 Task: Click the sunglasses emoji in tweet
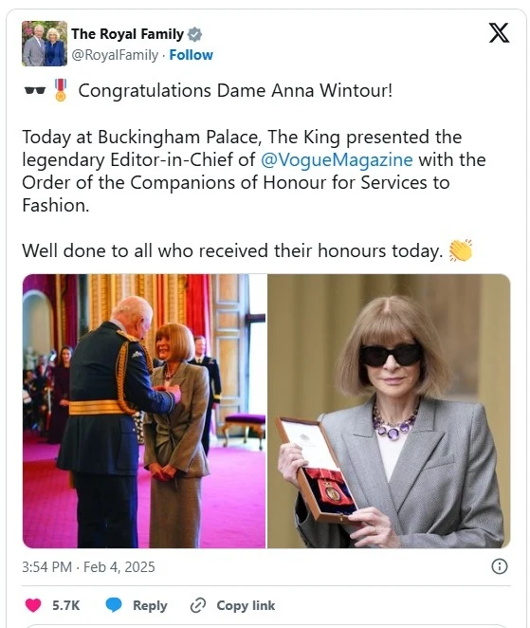[x=34, y=90]
